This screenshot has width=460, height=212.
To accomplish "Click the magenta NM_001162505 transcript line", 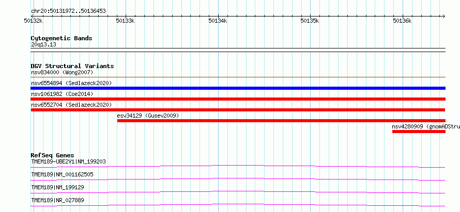I will click(238, 179).
